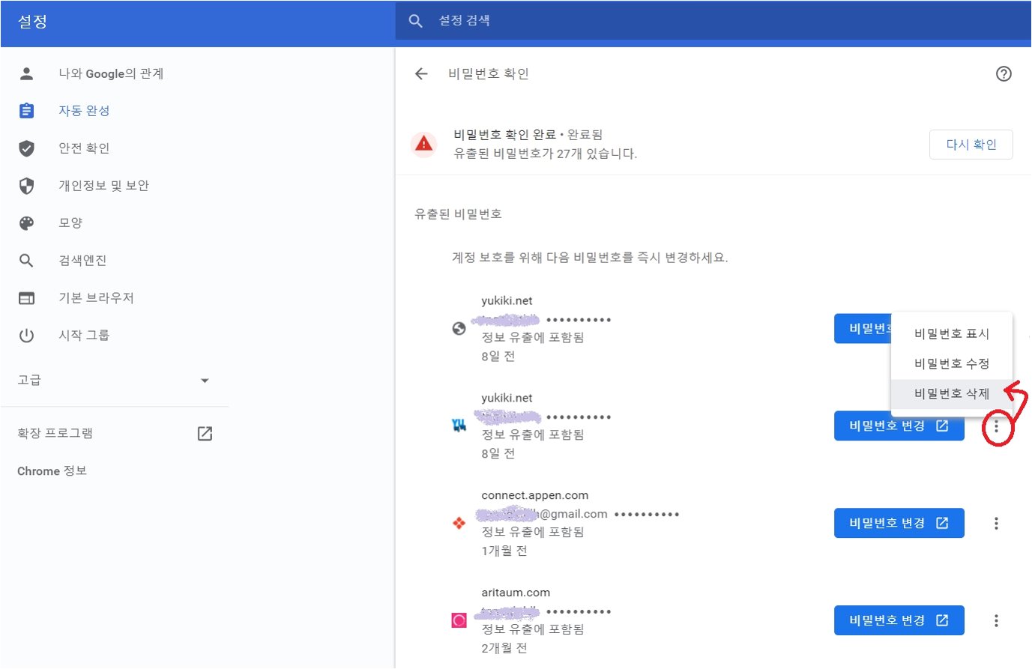Open more options menu for aritaum.com
The width and height of the screenshot is (1032, 669).
pyautogui.click(x=996, y=620)
